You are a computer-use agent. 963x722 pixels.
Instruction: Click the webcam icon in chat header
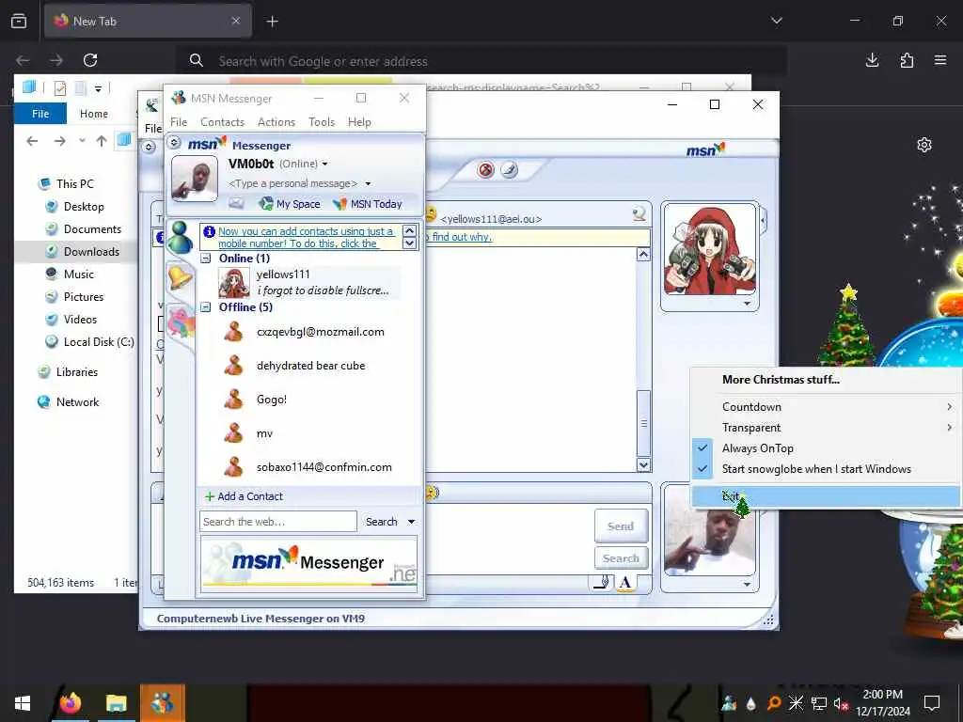[x=639, y=213]
